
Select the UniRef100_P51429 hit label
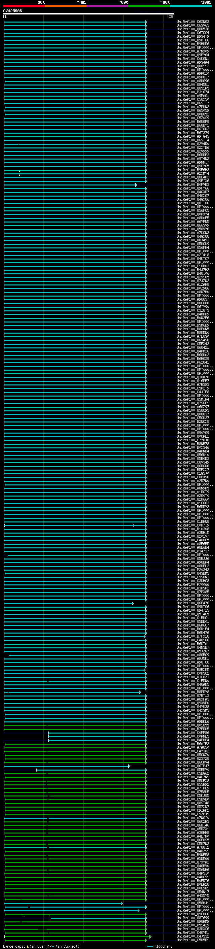(193, 925)
